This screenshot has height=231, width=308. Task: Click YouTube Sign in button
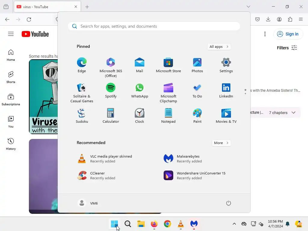pyautogui.click(x=288, y=34)
